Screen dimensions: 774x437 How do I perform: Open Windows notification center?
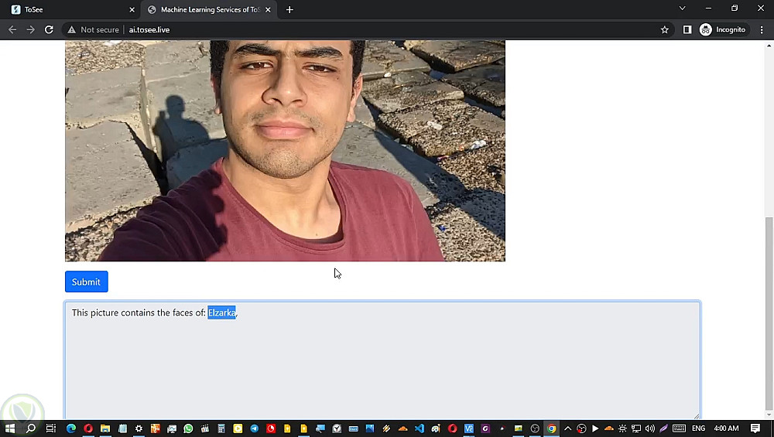click(x=755, y=428)
